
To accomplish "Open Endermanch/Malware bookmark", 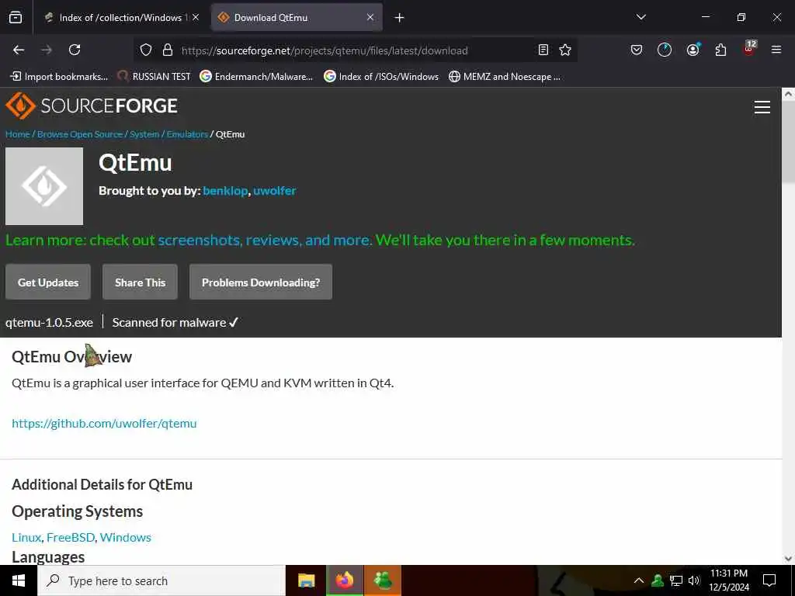I will click(256, 77).
